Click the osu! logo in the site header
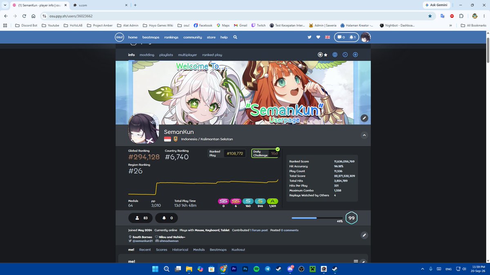This screenshot has width=490, height=275. coord(119,37)
